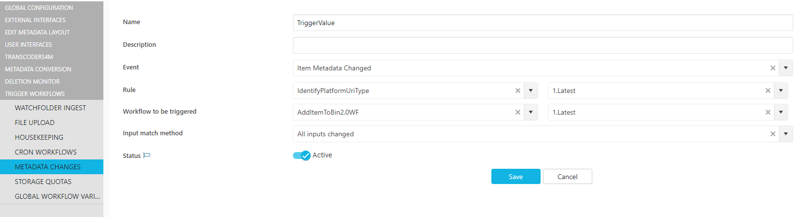Select Storage Quotas menu item
This screenshot has width=802, height=217.
tap(43, 182)
